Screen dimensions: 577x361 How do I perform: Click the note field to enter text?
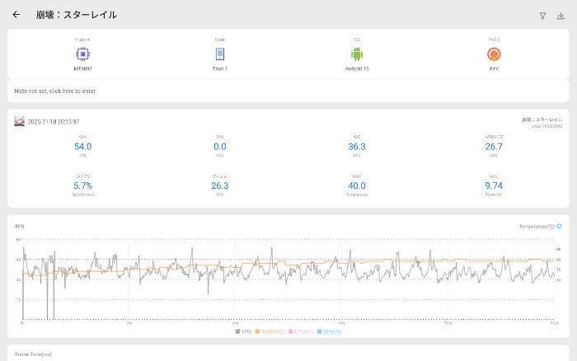[56, 91]
